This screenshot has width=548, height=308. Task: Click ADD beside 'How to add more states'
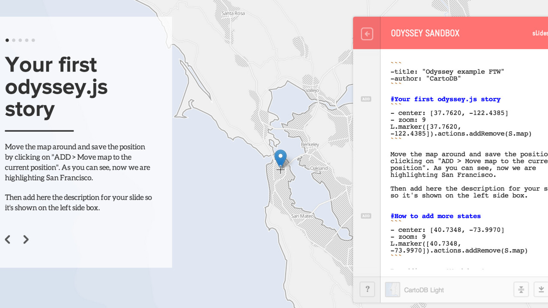click(x=366, y=216)
